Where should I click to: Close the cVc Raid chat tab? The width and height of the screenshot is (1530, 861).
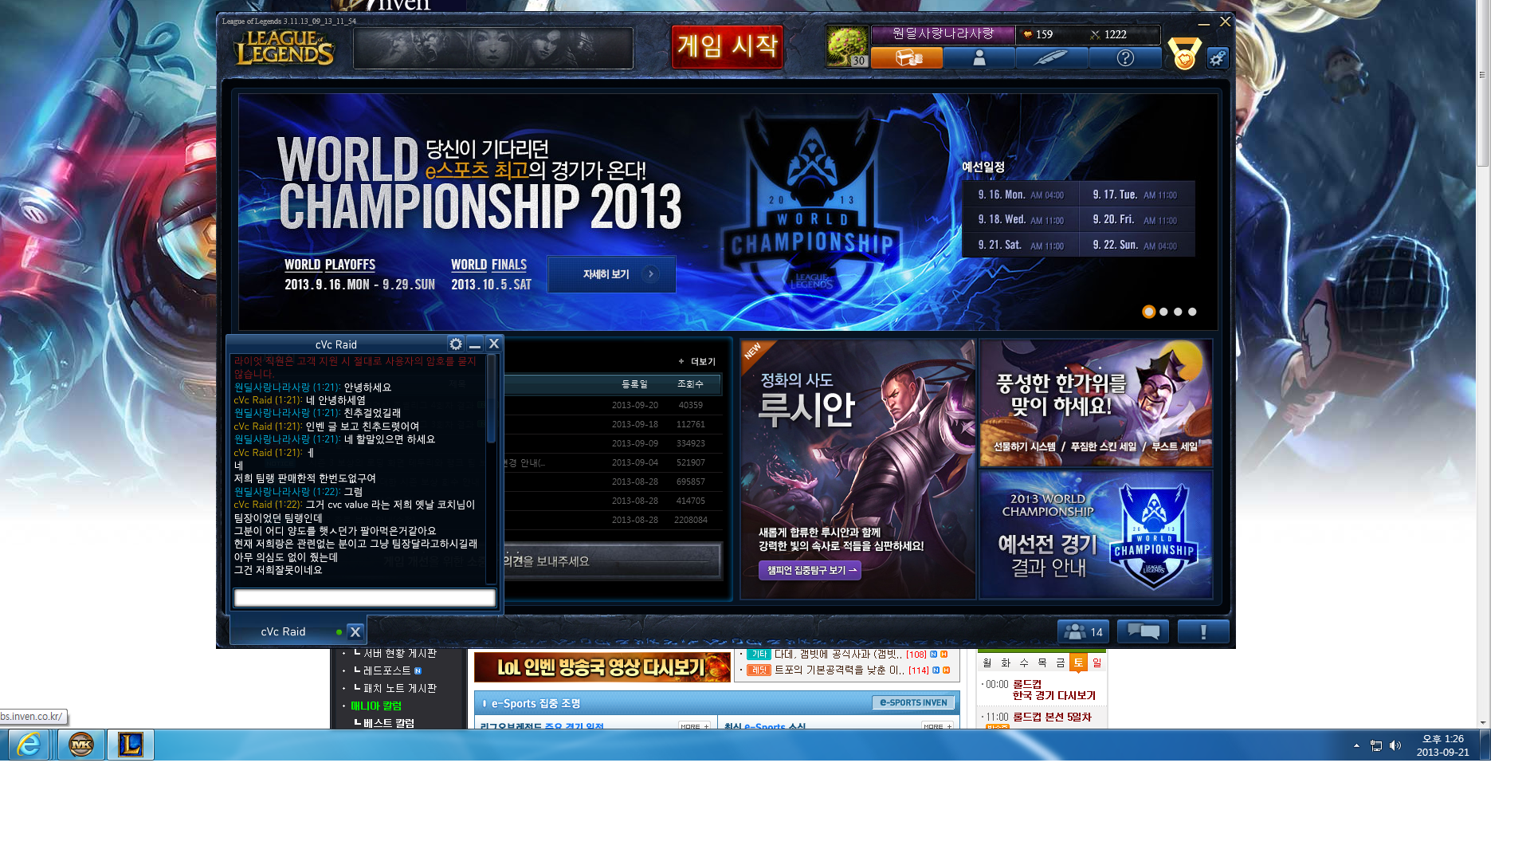(x=355, y=632)
